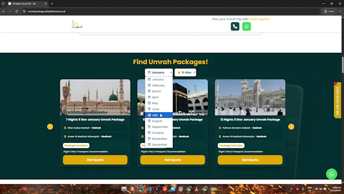This screenshot has height=194, width=344.
Task: Click the Find Umrah Packages heading
Action: [x=170, y=62]
